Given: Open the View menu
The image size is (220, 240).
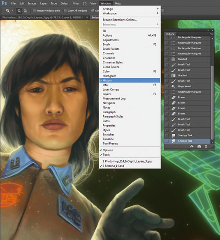Looking at the screenshot, I should [93, 3].
